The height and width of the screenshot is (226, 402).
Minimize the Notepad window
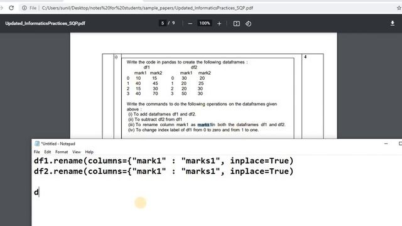[x=386, y=144]
